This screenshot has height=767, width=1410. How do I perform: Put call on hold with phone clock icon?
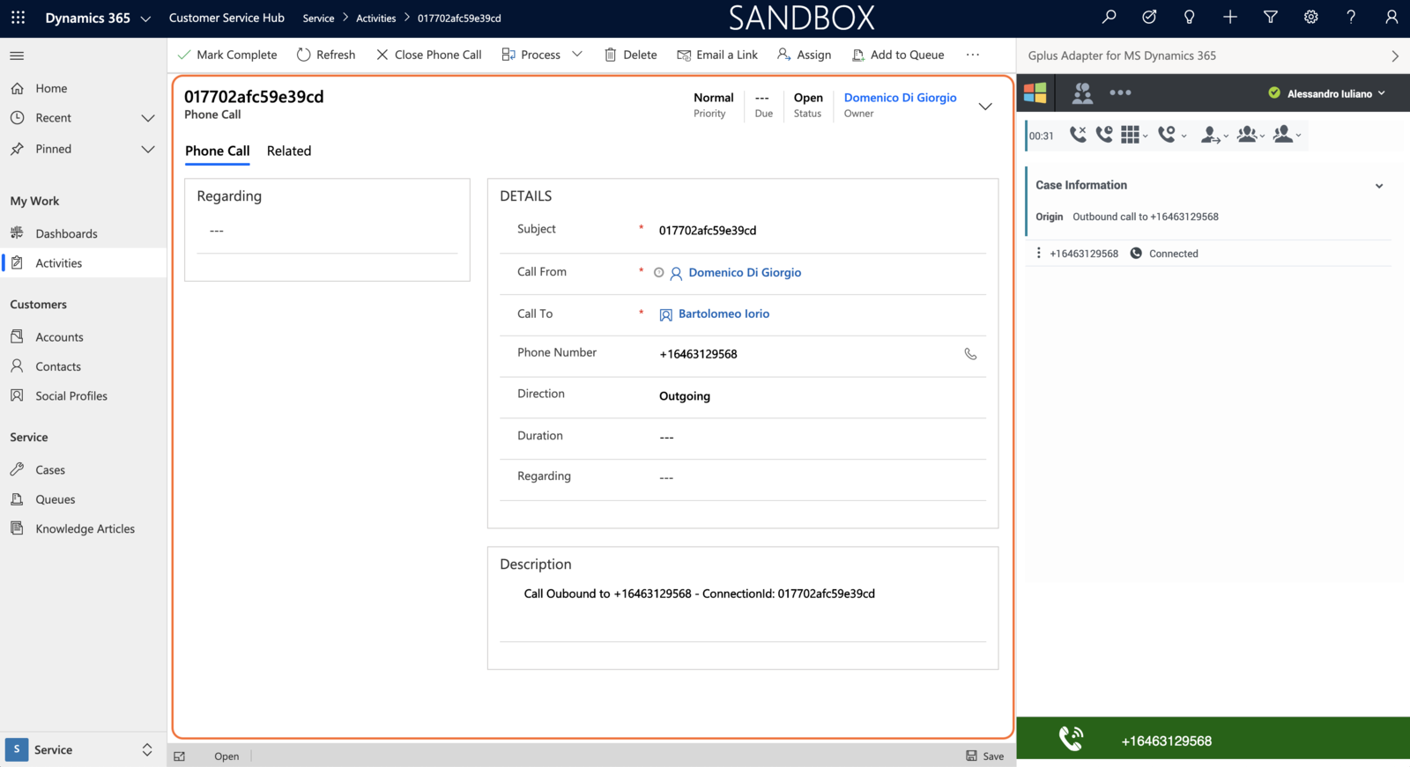(x=1104, y=135)
